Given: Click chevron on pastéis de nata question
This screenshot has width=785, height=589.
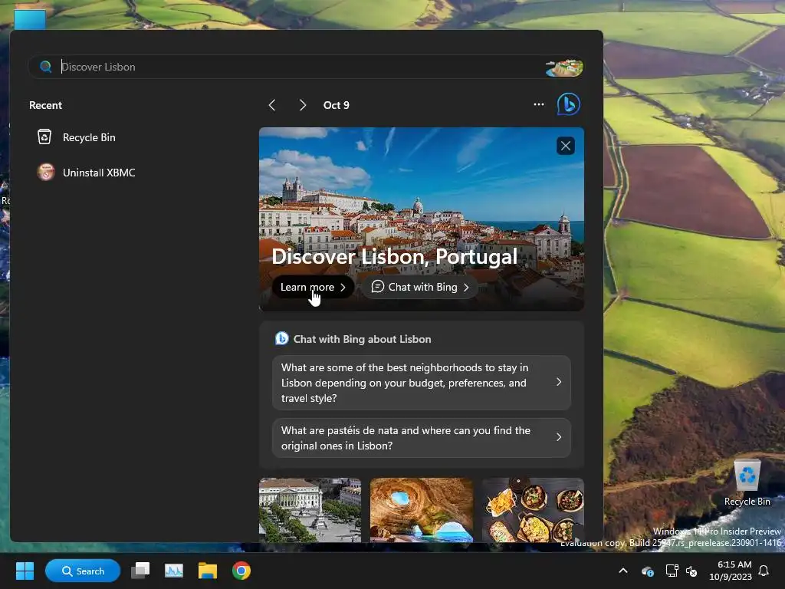Looking at the screenshot, I should (x=559, y=437).
